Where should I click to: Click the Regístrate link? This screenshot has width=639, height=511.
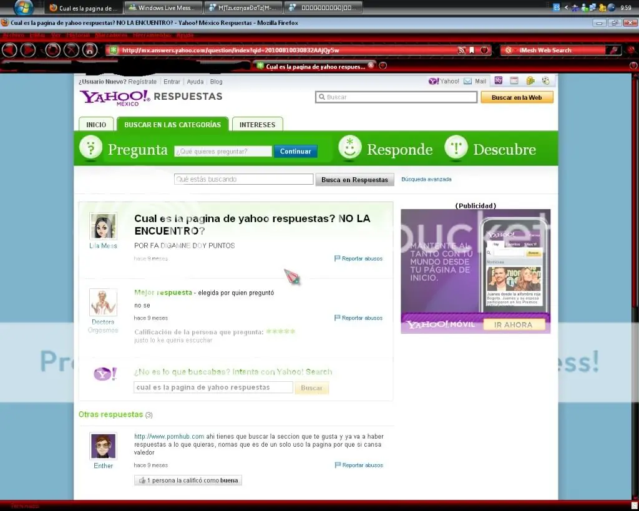(x=142, y=82)
